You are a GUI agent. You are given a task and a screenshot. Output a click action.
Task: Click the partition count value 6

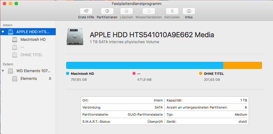tap(246, 107)
